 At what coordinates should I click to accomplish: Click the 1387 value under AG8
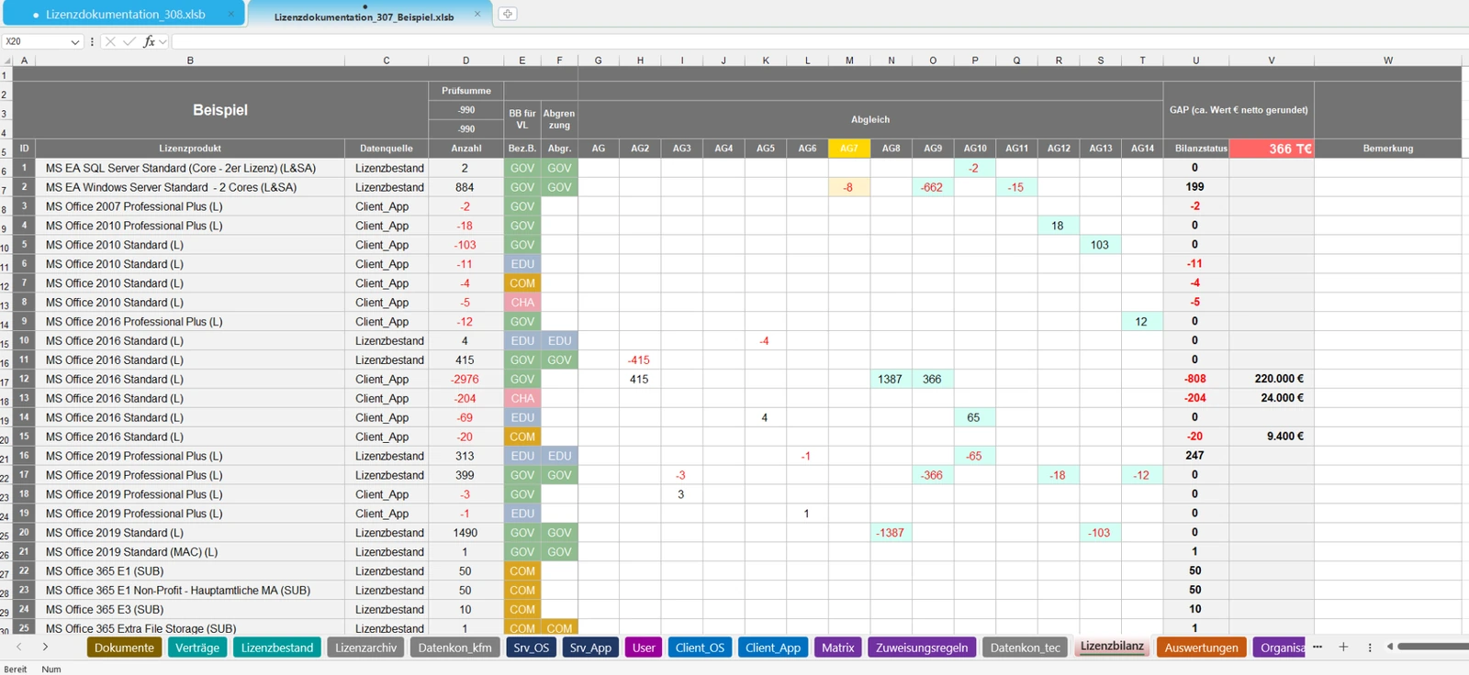891,379
